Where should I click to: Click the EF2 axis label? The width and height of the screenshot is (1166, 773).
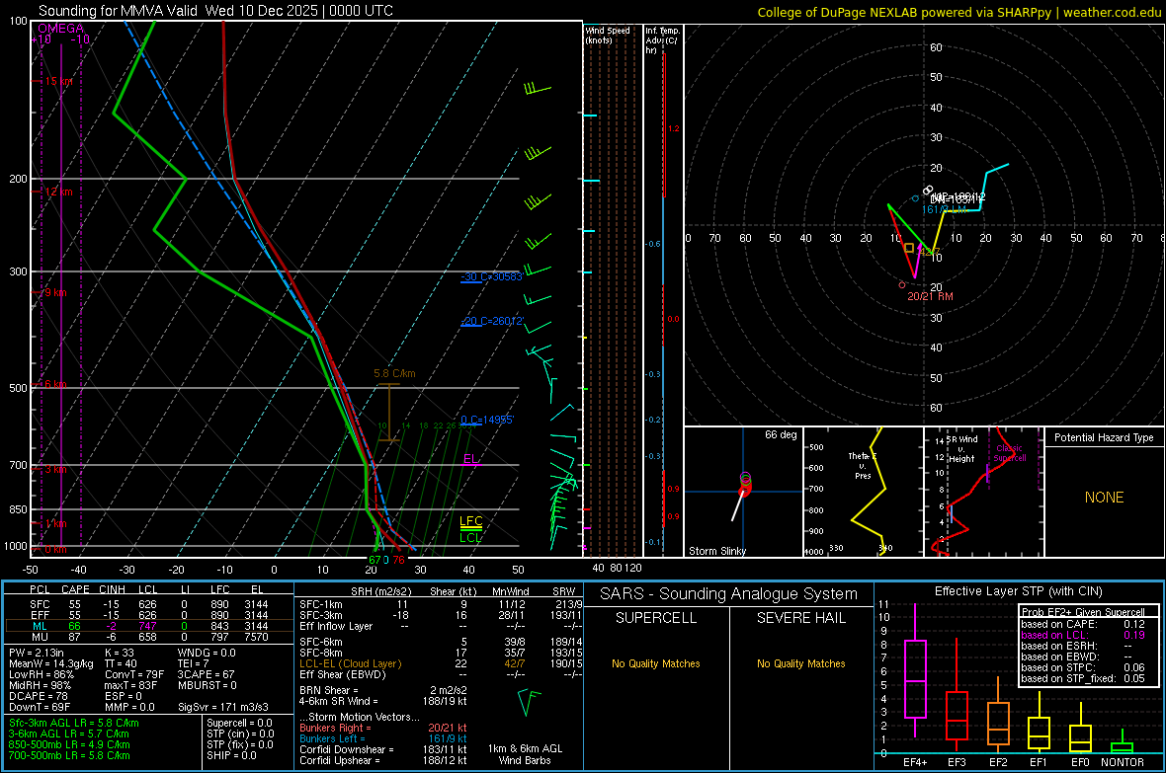(x=997, y=762)
